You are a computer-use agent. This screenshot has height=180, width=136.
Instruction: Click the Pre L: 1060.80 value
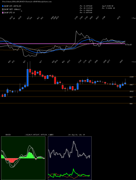86,10
